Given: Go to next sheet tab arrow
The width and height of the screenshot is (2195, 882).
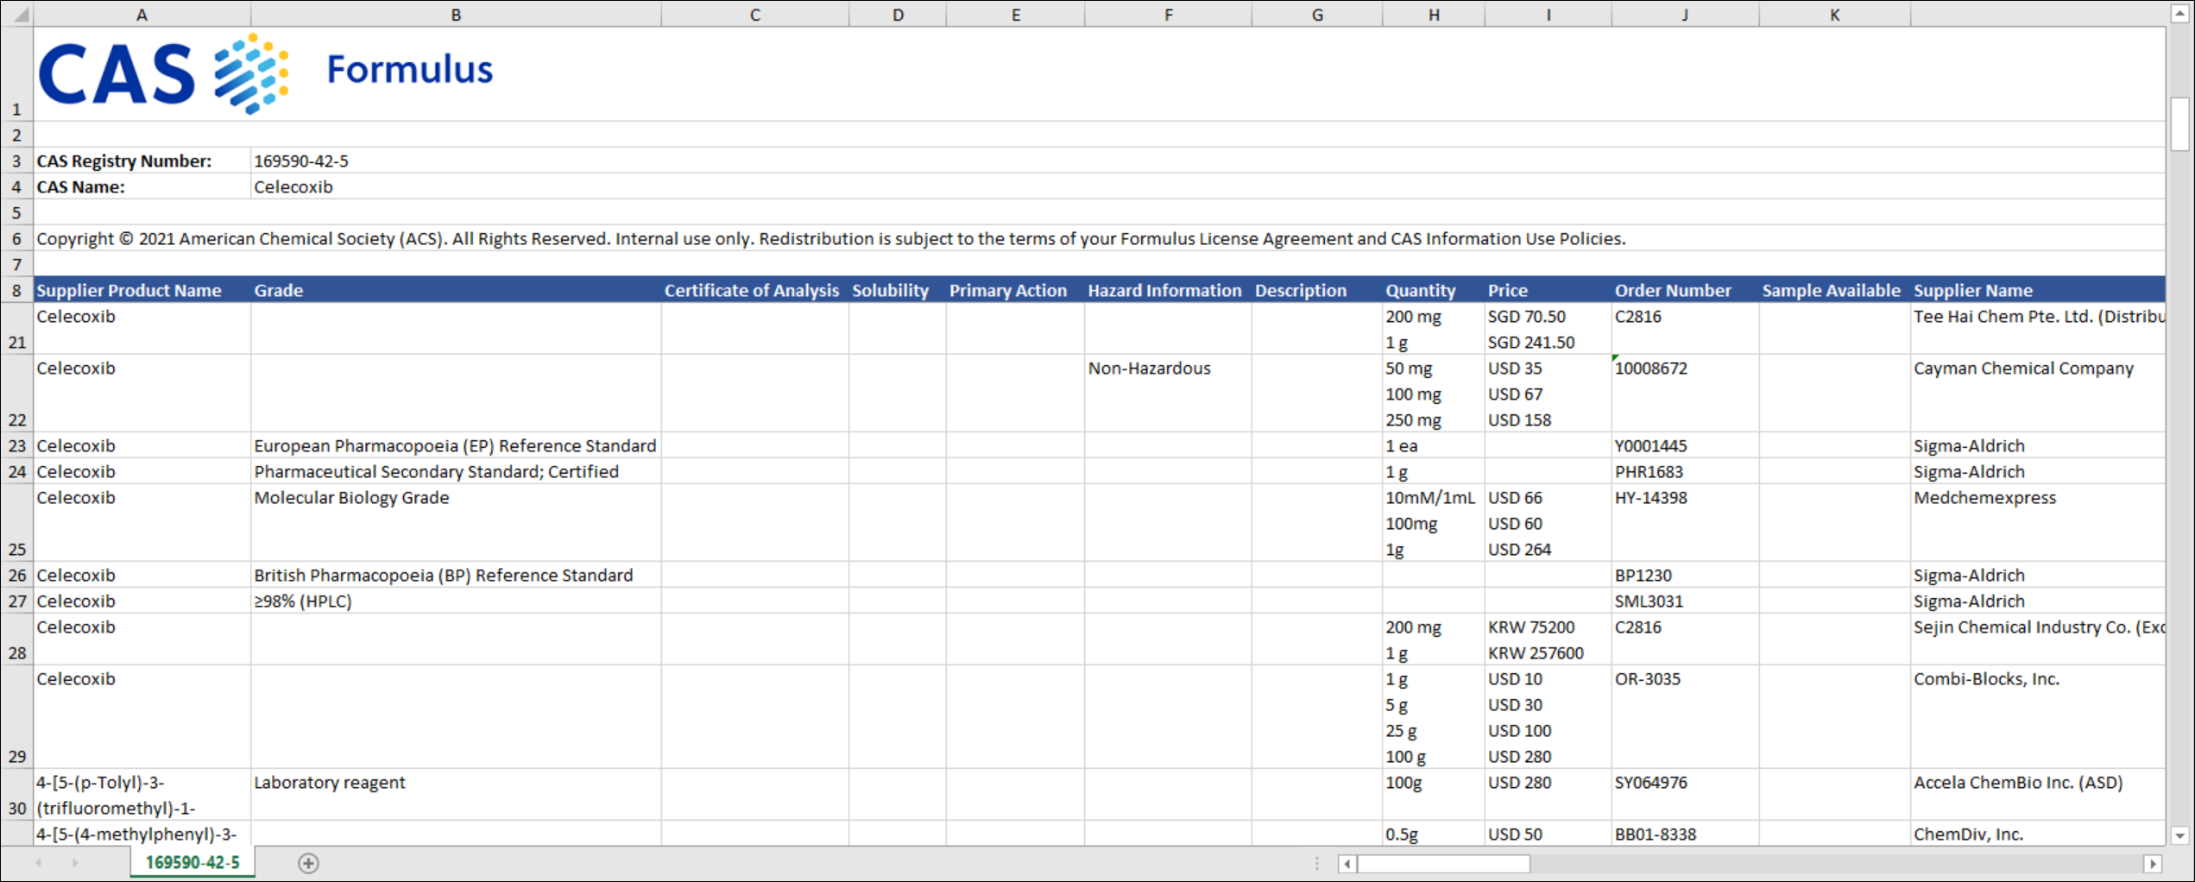Looking at the screenshot, I should click(75, 862).
